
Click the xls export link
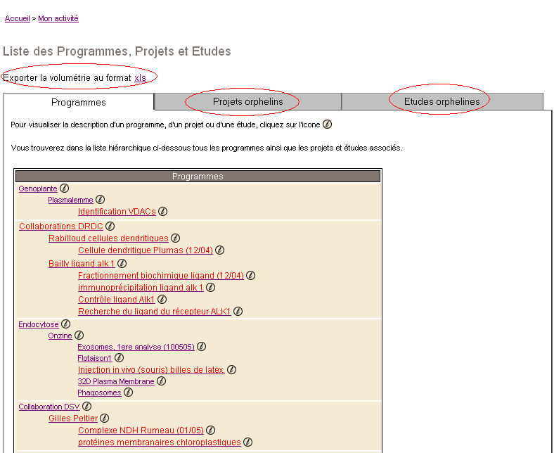[140, 78]
